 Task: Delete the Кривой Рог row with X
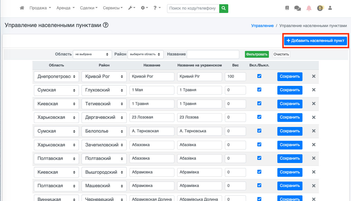pos(313,76)
